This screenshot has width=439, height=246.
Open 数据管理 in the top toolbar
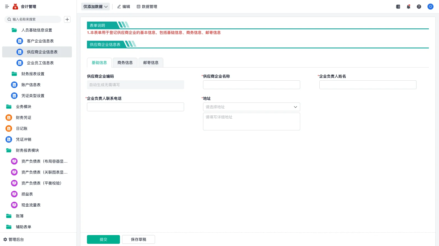click(x=147, y=7)
